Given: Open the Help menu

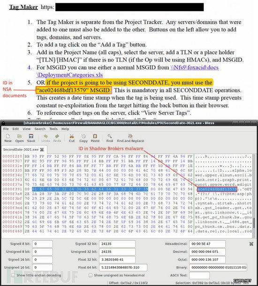Looking at the screenshot, I should pyautogui.click(x=65, y=129).
